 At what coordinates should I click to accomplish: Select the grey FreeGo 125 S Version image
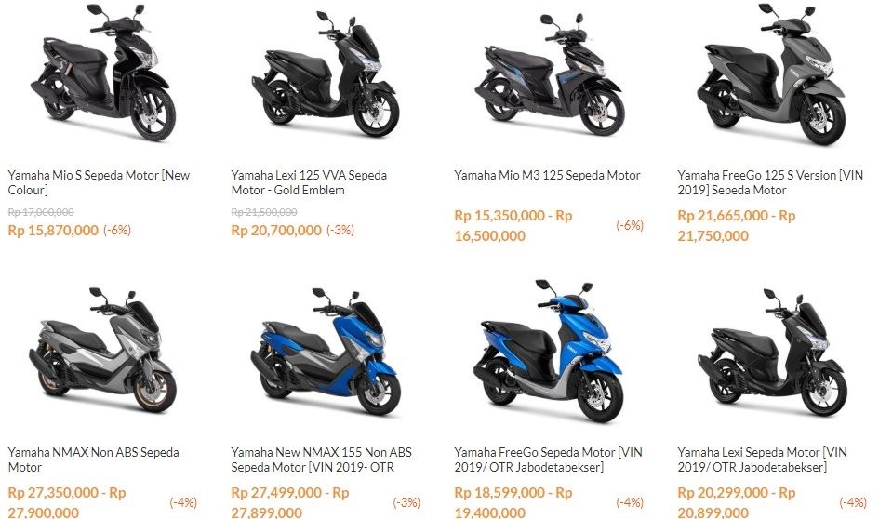pyautogui.click(x=771, y=73)
